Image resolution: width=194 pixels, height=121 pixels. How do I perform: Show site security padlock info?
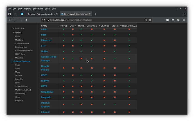[x=48, y=20]
